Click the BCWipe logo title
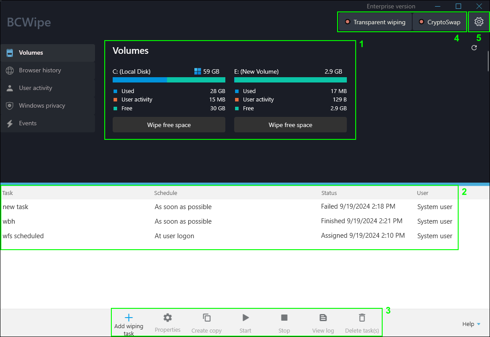 click(x=29, y=22)
